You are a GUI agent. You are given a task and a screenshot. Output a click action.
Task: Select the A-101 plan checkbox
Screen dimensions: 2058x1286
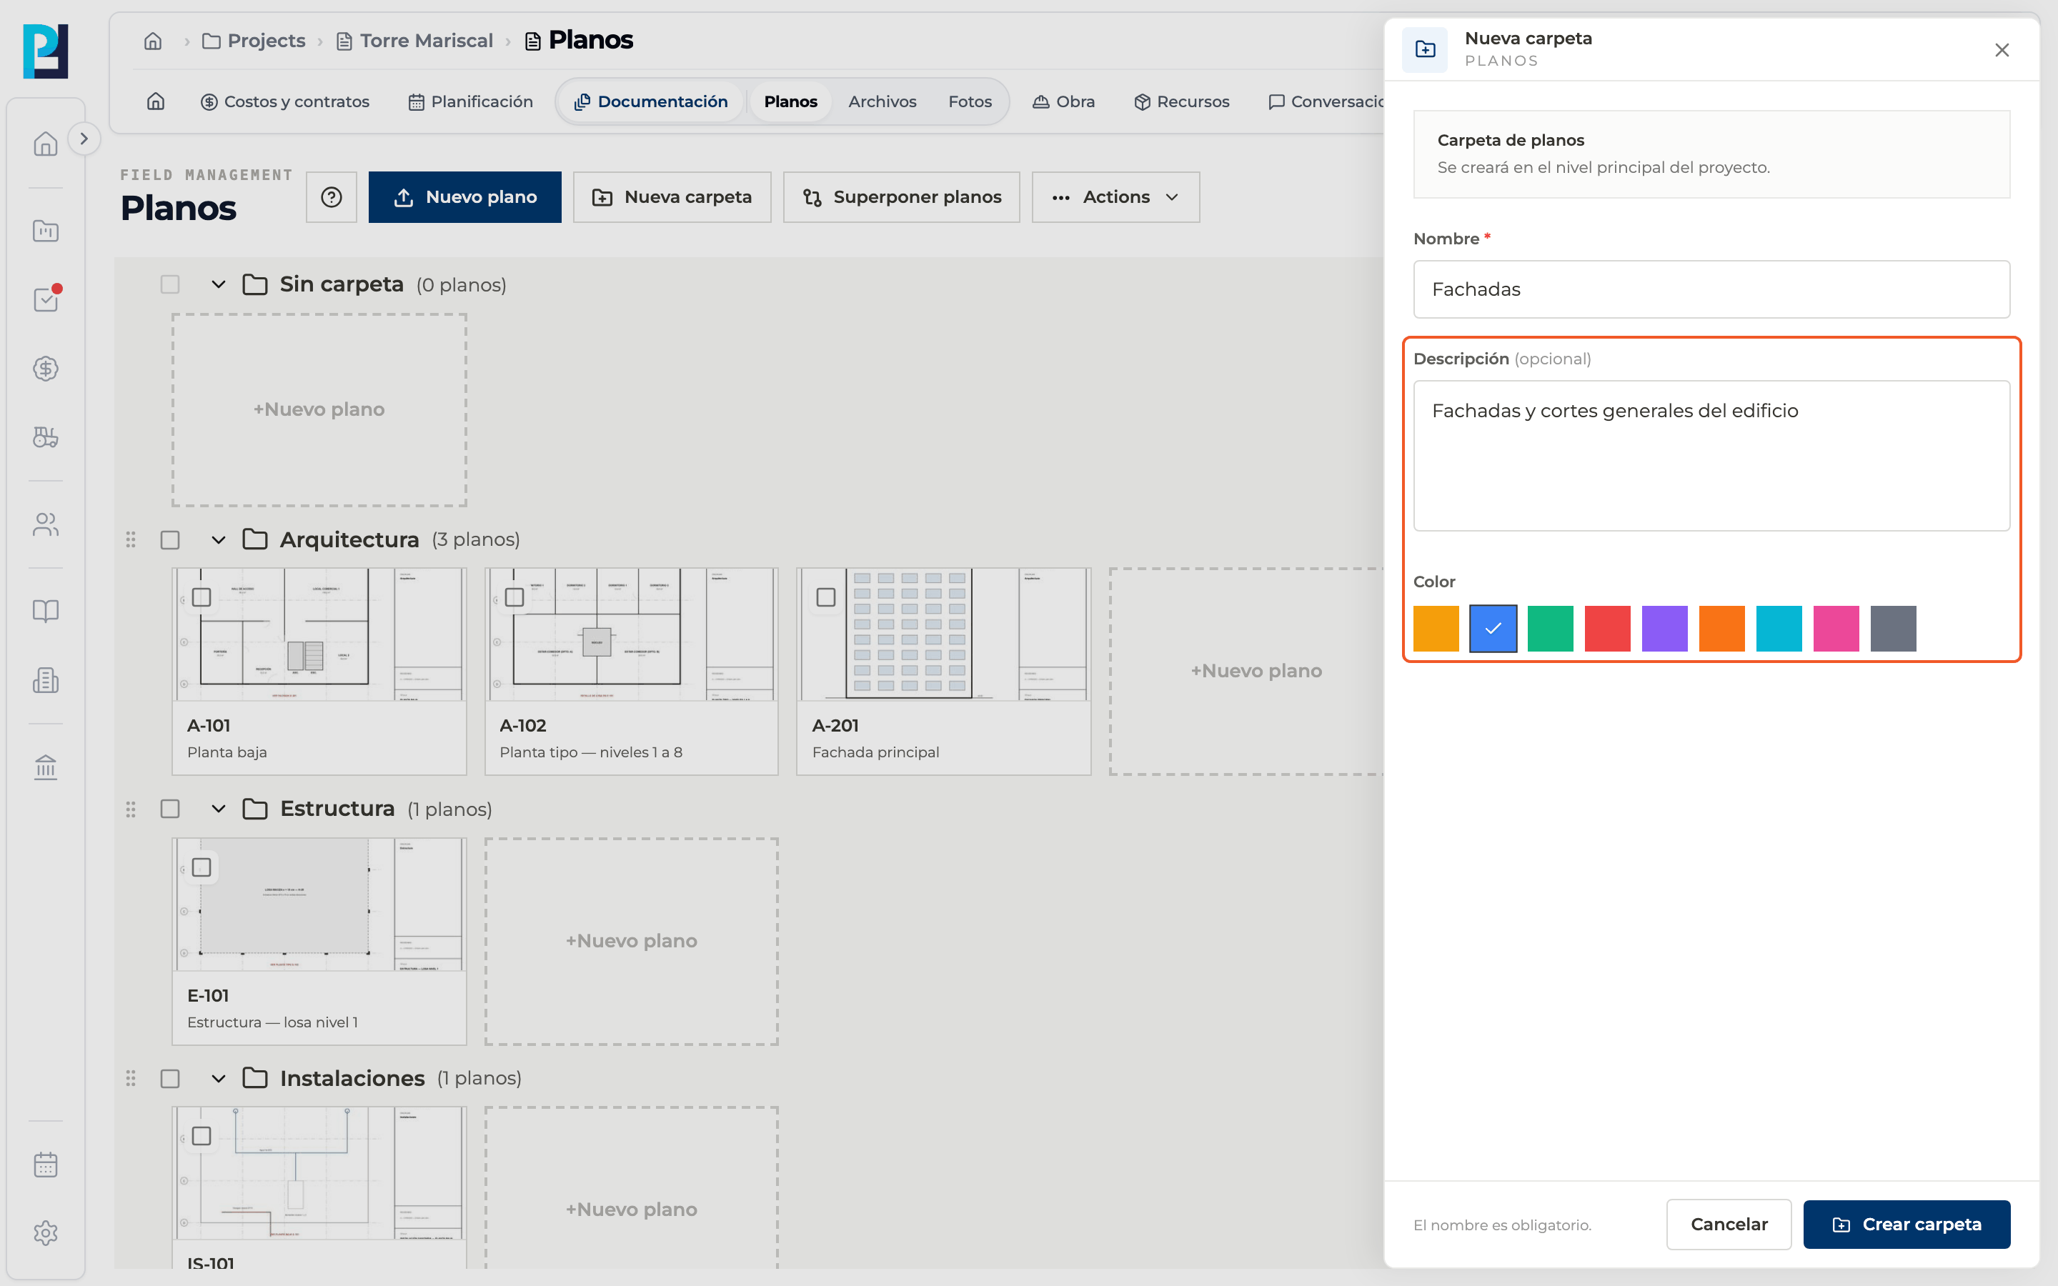pos(202,597)
